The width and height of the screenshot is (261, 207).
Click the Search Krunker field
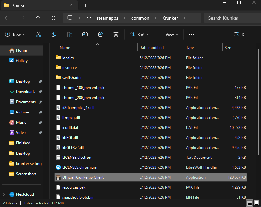coord(232,18)
